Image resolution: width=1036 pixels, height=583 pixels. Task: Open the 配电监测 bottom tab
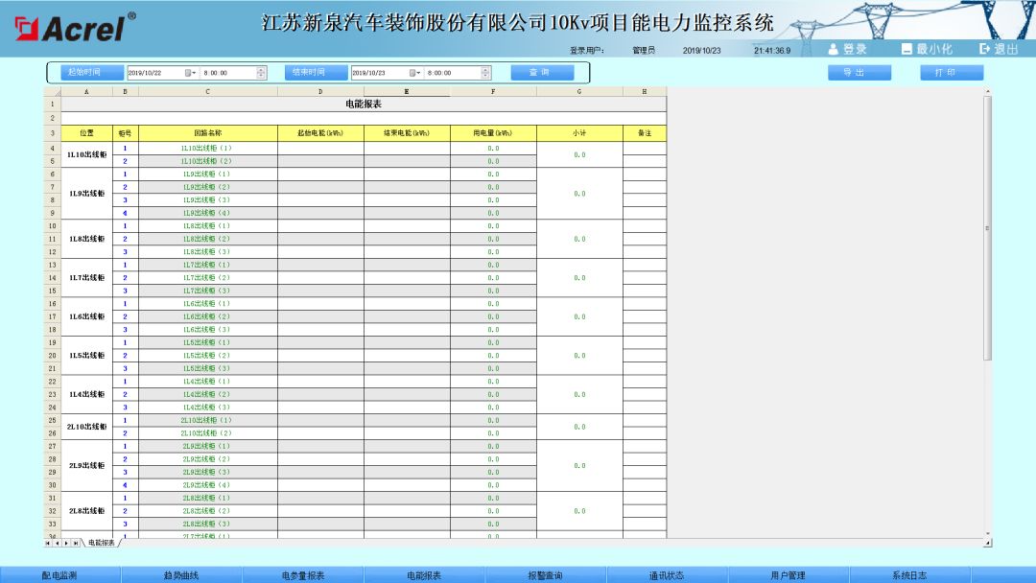coord(59,575)
